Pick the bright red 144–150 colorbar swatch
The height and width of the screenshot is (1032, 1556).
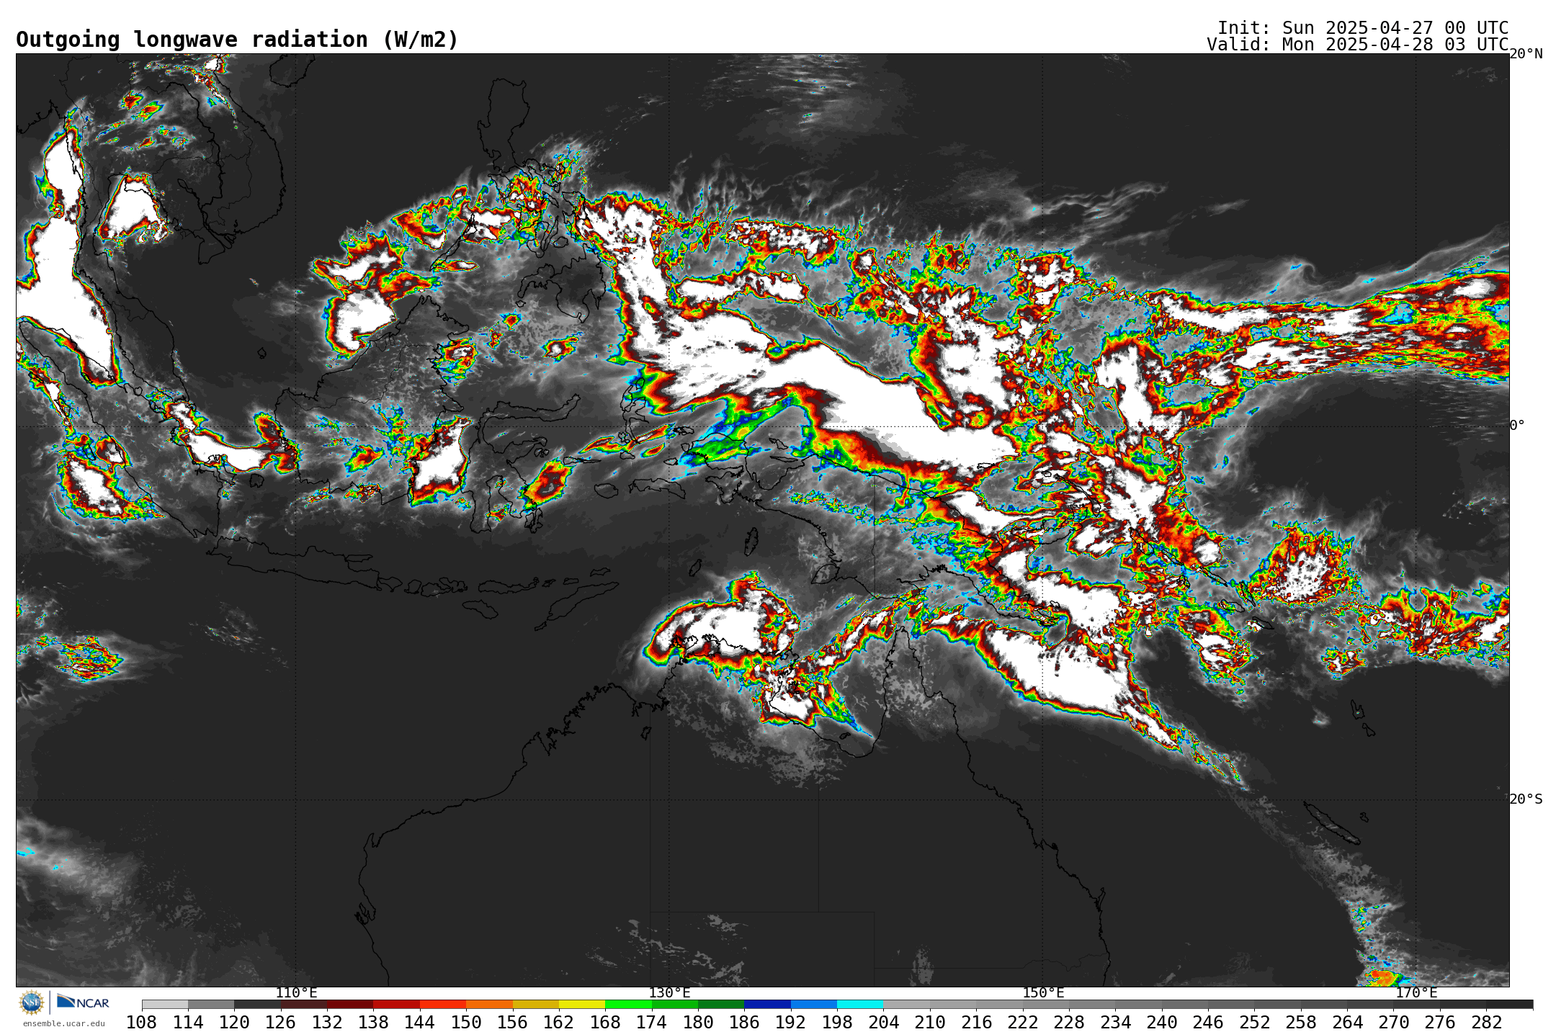pos(443,1005)
